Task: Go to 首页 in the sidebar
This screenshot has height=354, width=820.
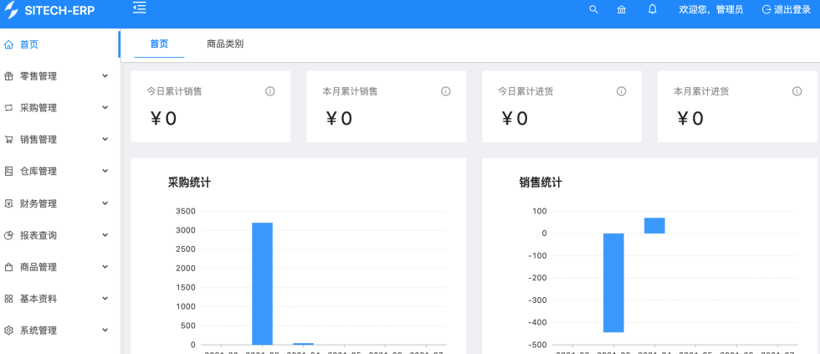Action: (29, 44)
